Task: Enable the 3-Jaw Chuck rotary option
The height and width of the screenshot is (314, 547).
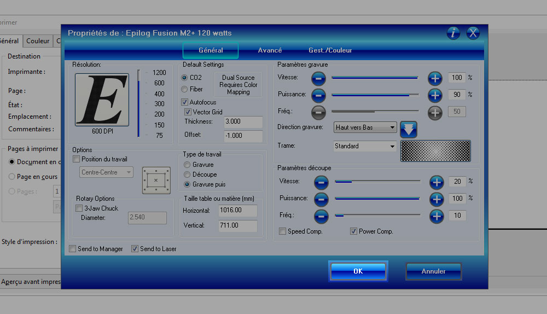Action: 79,208
